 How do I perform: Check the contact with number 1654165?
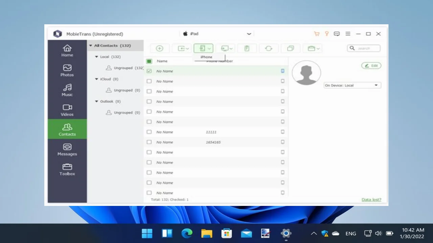coord(149,142)
